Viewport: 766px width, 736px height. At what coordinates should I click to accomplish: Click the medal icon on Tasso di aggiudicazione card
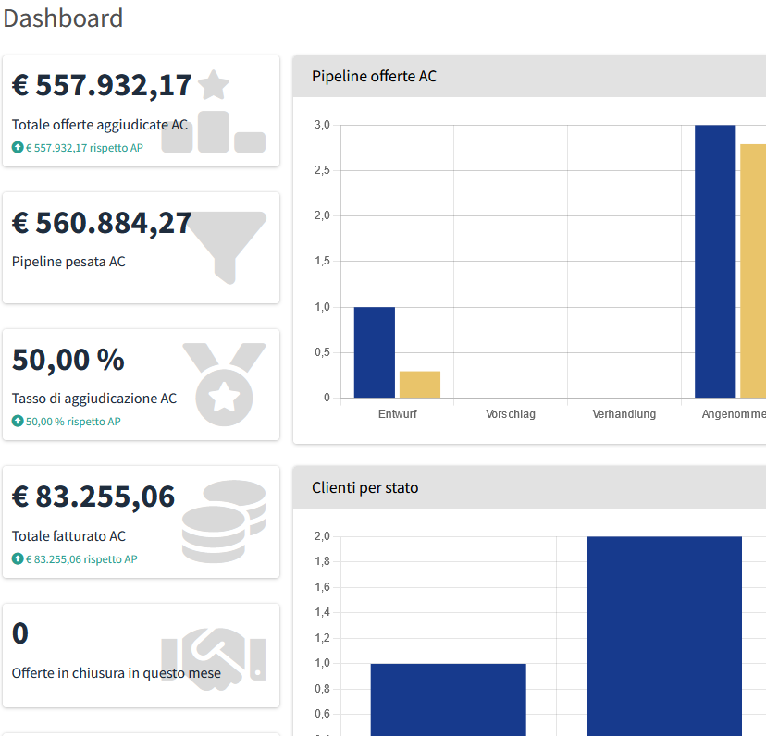224,385
